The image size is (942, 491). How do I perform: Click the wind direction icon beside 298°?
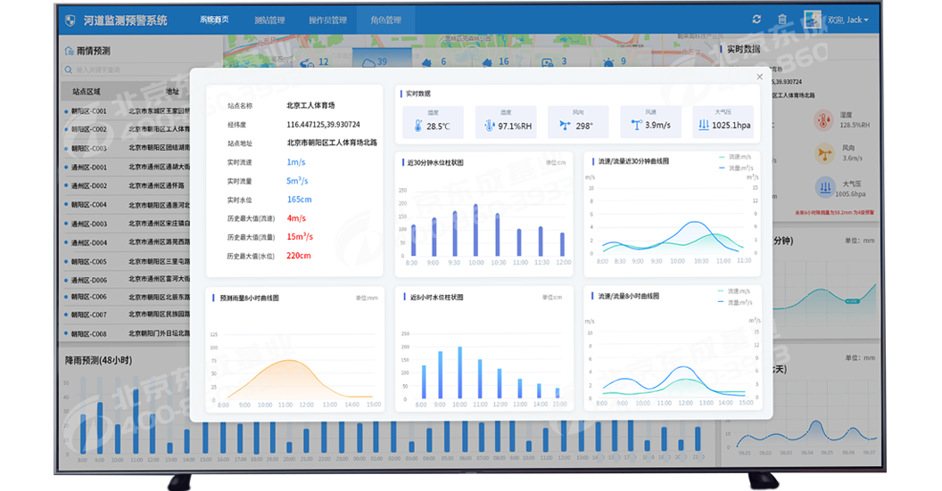click(x=563, y=126)
